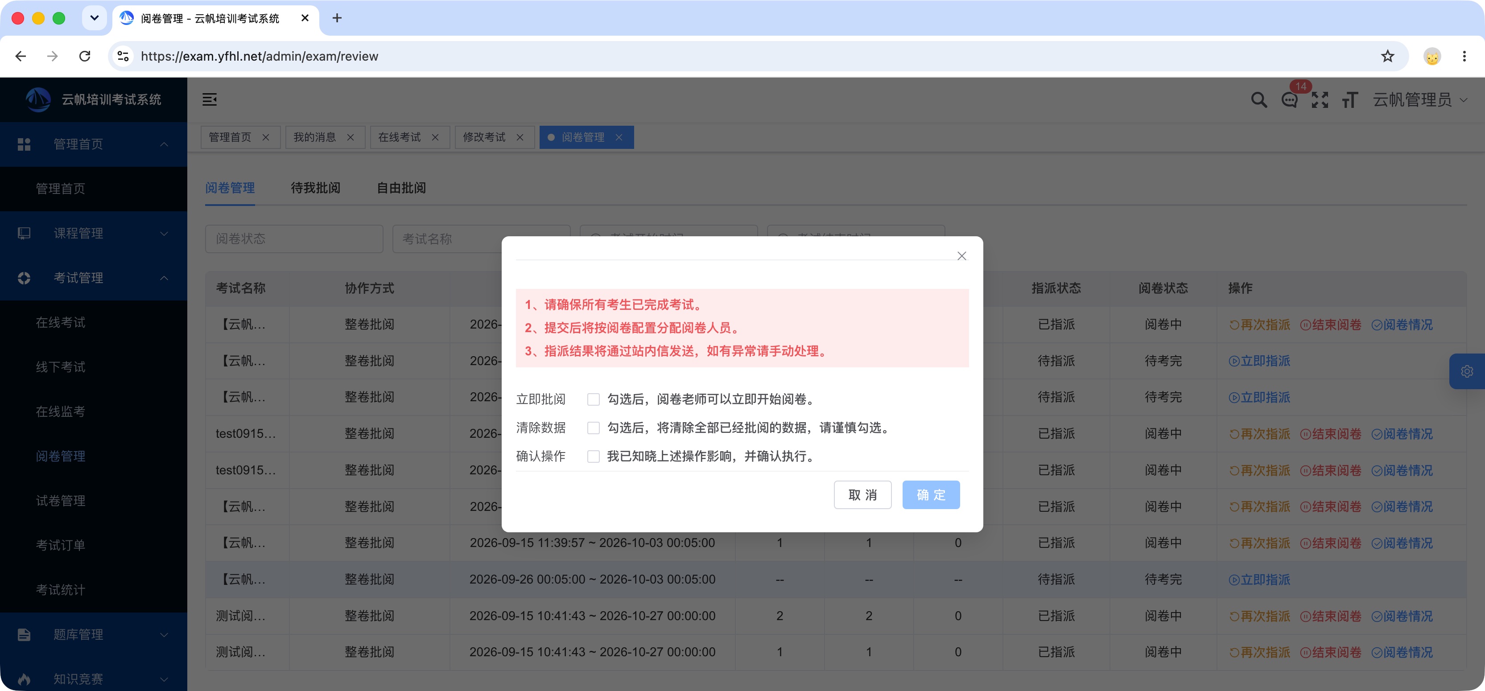Click the 取消 button in the dialog
Viewport: 1485px width, 691px height.
point(862,494)
